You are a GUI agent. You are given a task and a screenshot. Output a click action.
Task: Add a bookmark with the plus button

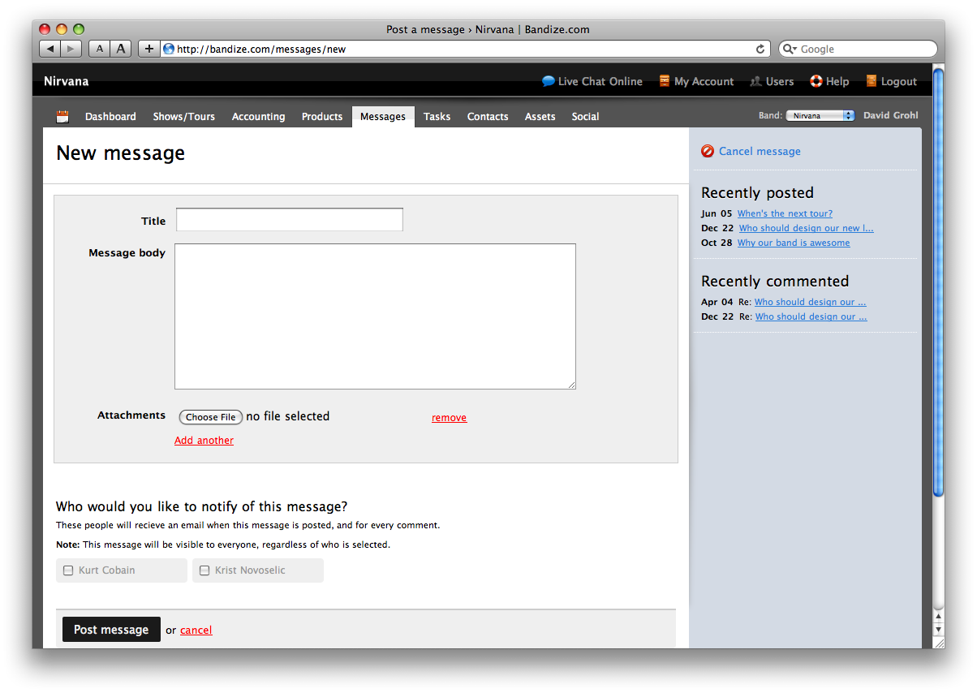(x=148, y=49)
